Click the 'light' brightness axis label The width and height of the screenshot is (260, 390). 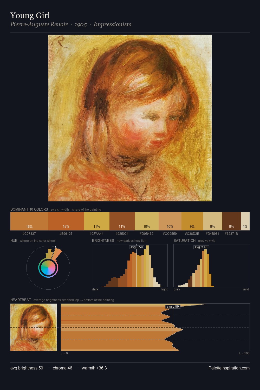[165, 289]
